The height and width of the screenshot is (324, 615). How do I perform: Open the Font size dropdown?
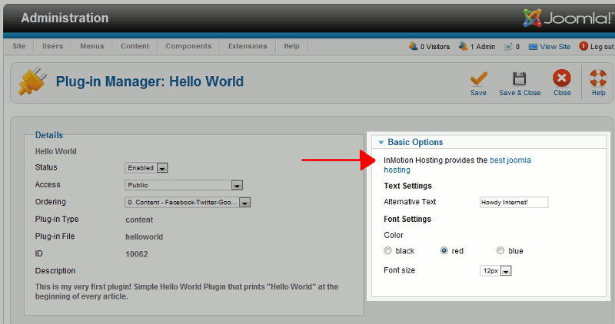tap(495, 271)
